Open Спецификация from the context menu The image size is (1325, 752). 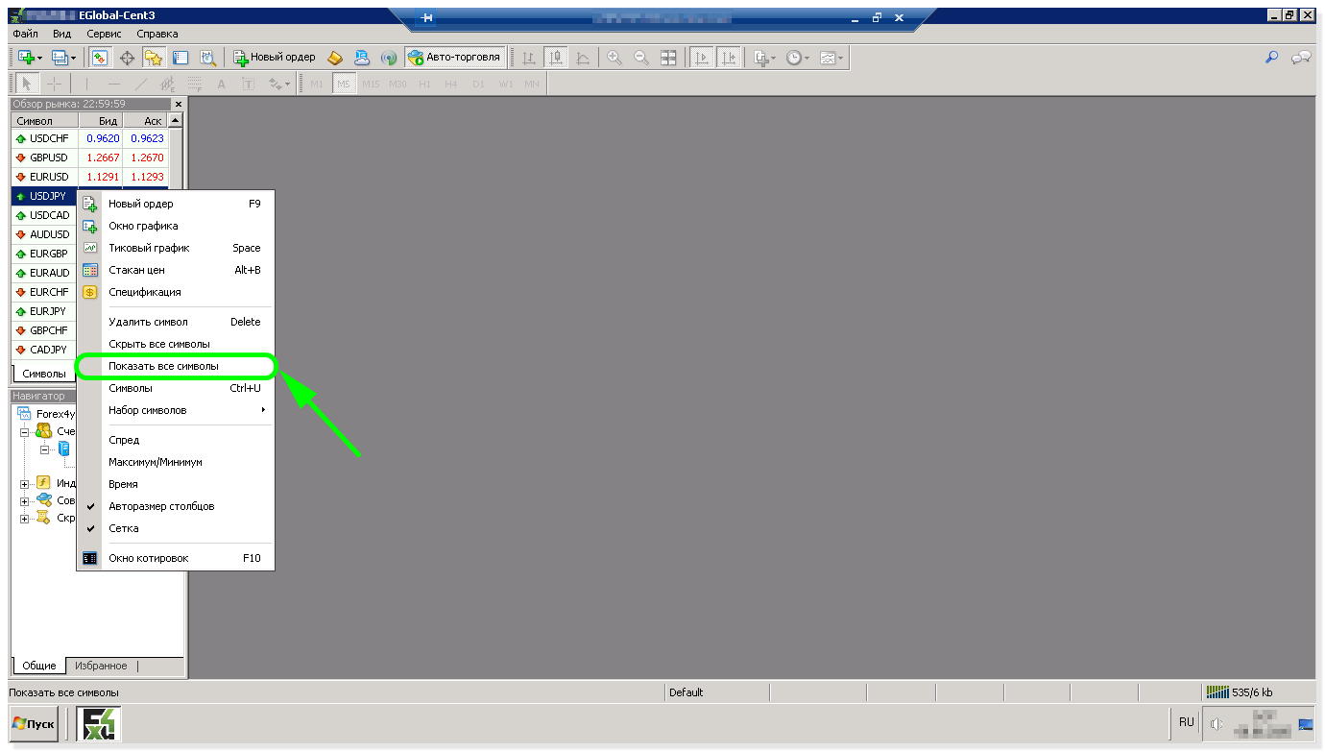click(x=176, y=292)
